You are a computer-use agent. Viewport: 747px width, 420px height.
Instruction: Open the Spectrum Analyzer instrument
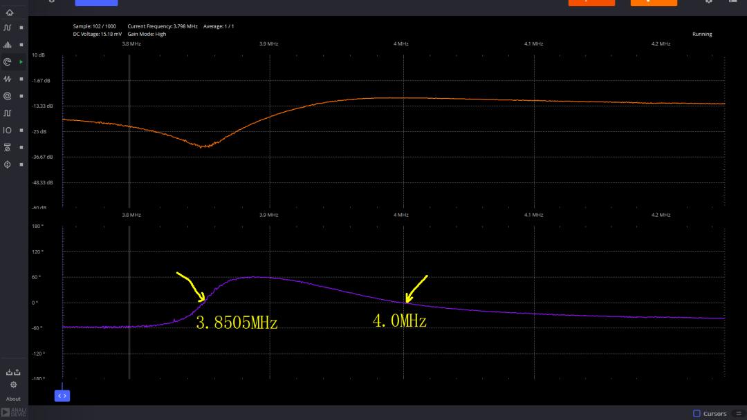click(x=8, y=45)
